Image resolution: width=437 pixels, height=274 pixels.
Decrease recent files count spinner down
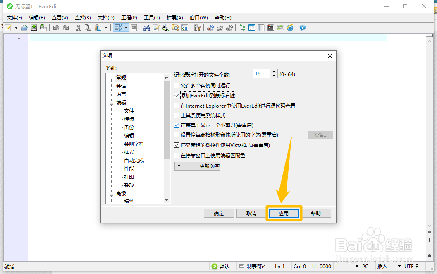click(274, 76)
